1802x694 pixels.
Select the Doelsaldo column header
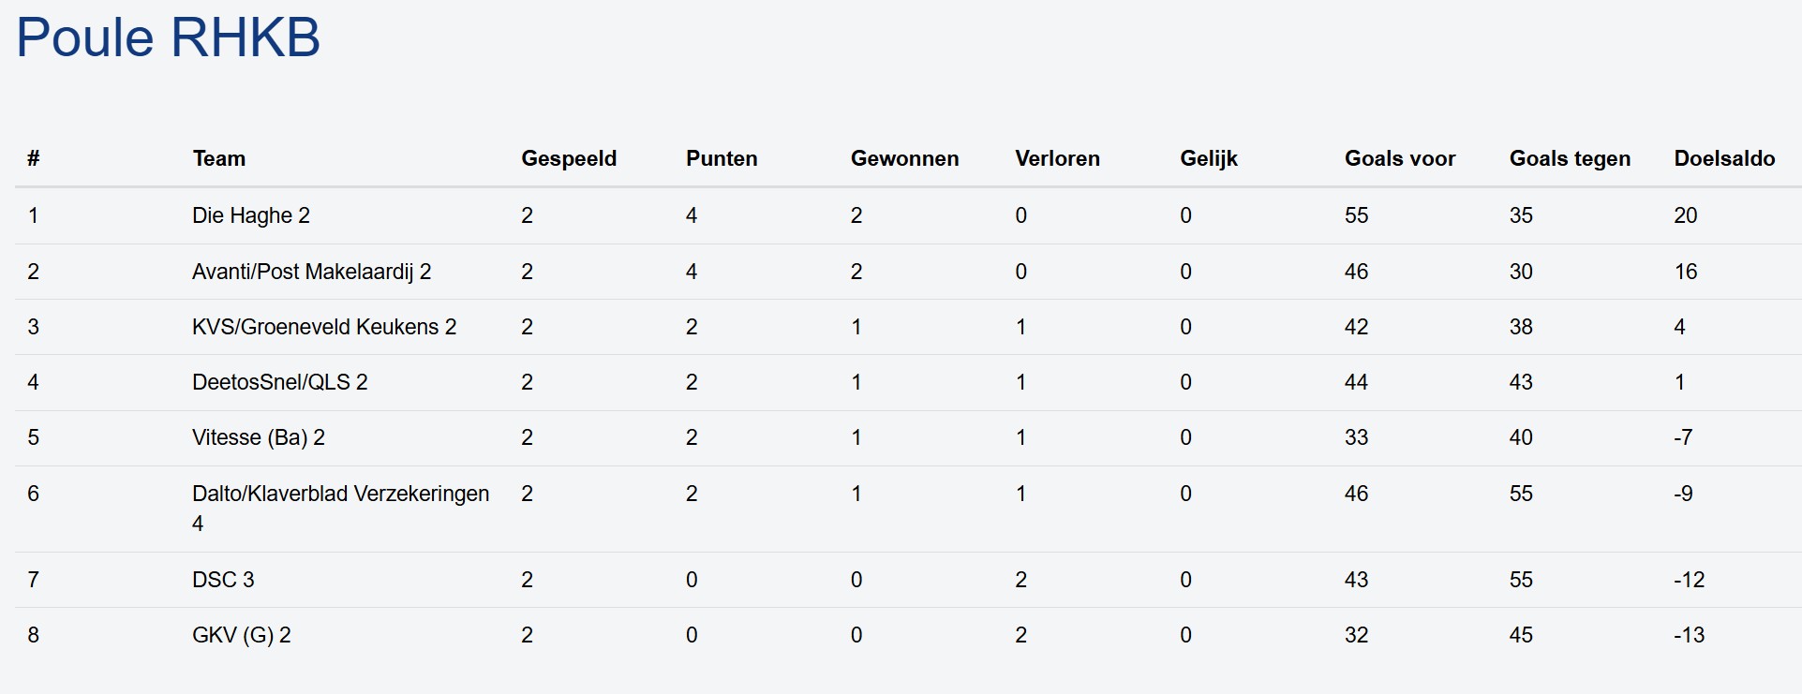(1724, 158)
